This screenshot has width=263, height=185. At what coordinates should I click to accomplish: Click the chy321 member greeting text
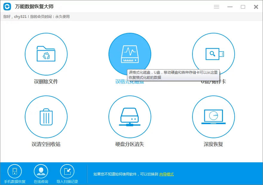(x=36, y=17)
